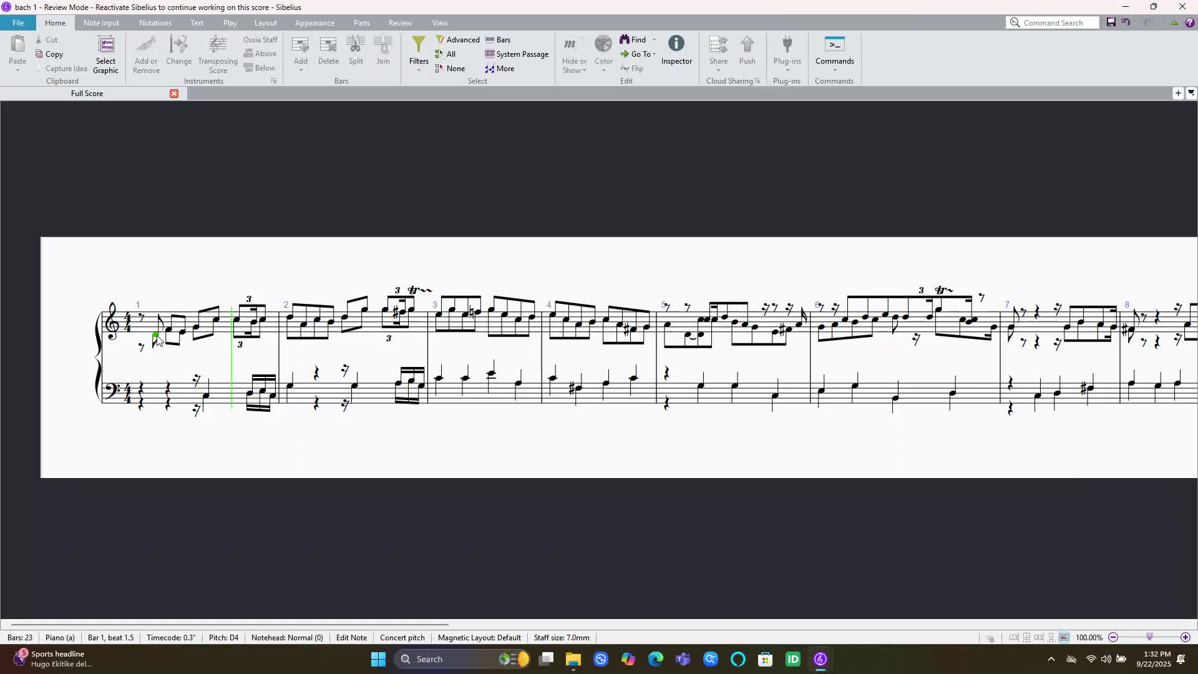Click the Share cloud icon

pyautogui.click(x=718, y=44)
